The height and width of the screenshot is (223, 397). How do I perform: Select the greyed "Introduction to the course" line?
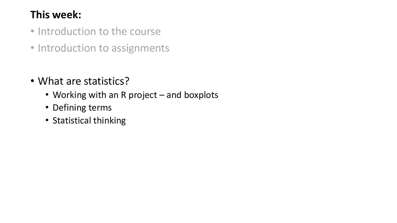(99, 31)
